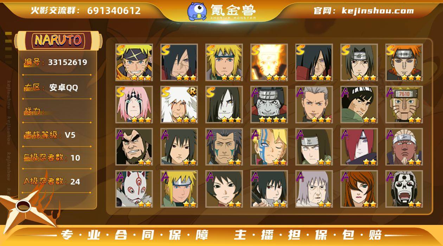Click the NARUTO scroll title banner
The width and height of the screenshot is (443, 246).
coord(58,40)
